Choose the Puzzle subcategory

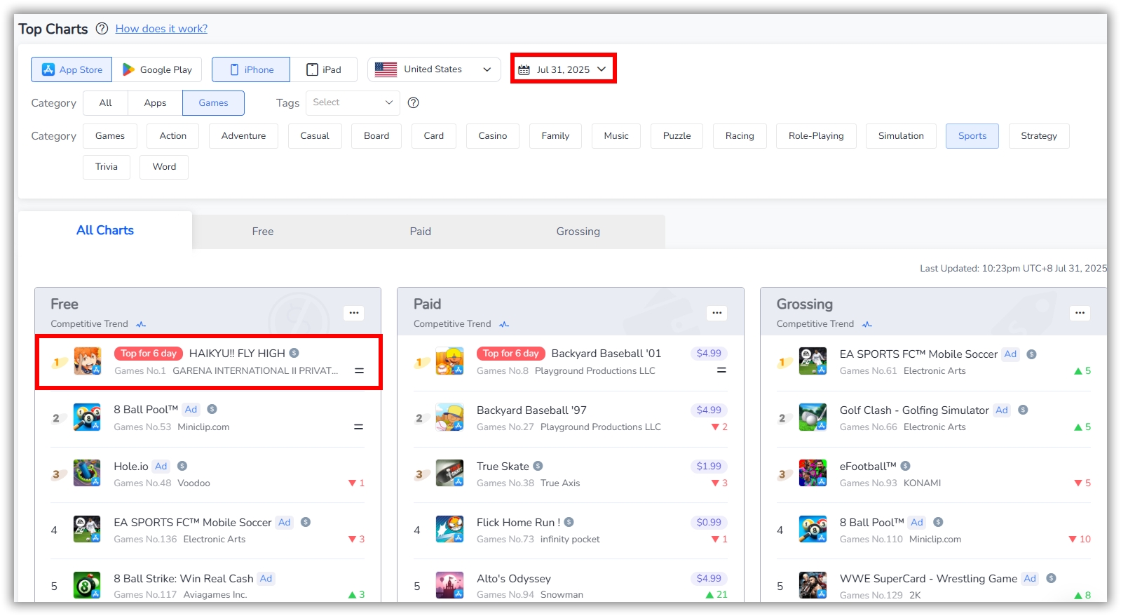677,136
